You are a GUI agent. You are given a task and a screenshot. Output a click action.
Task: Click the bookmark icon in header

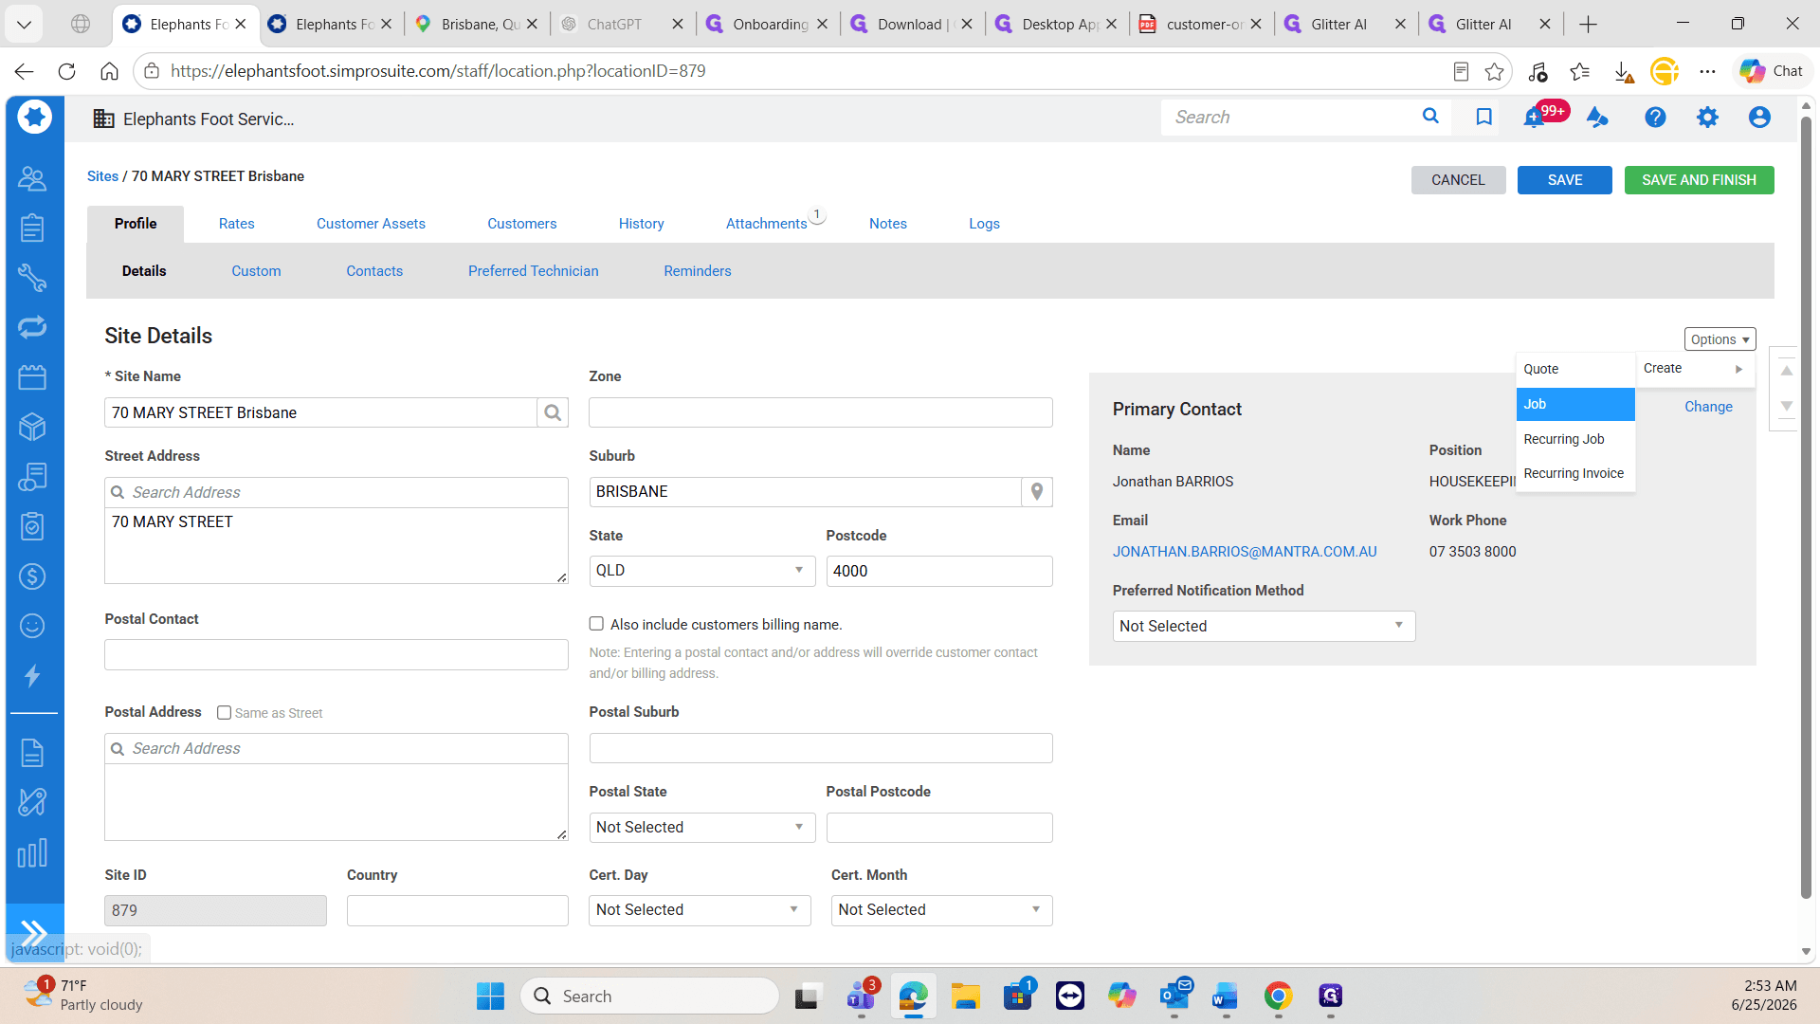(1484, 117)
